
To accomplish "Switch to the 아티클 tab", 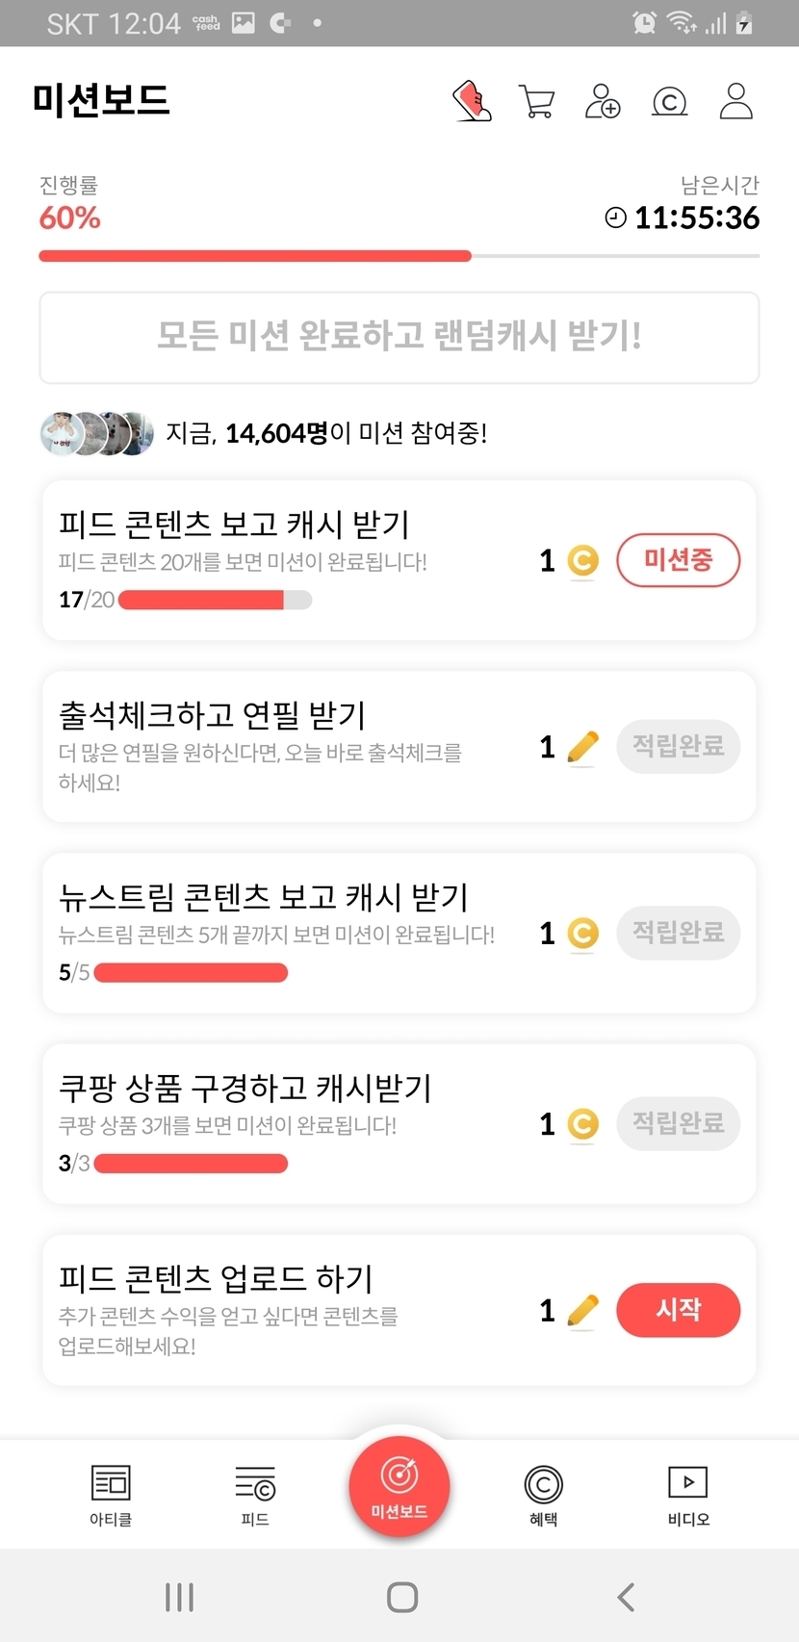I will [111, 1495].
